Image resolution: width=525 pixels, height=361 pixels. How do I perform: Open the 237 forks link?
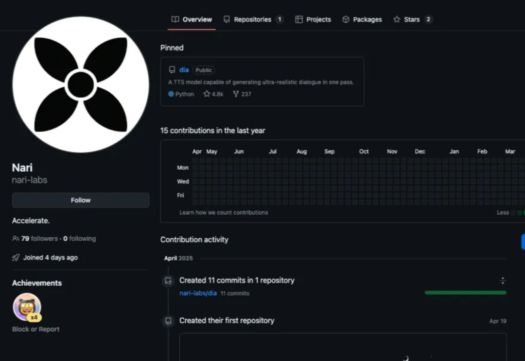(x=242, y=94)
